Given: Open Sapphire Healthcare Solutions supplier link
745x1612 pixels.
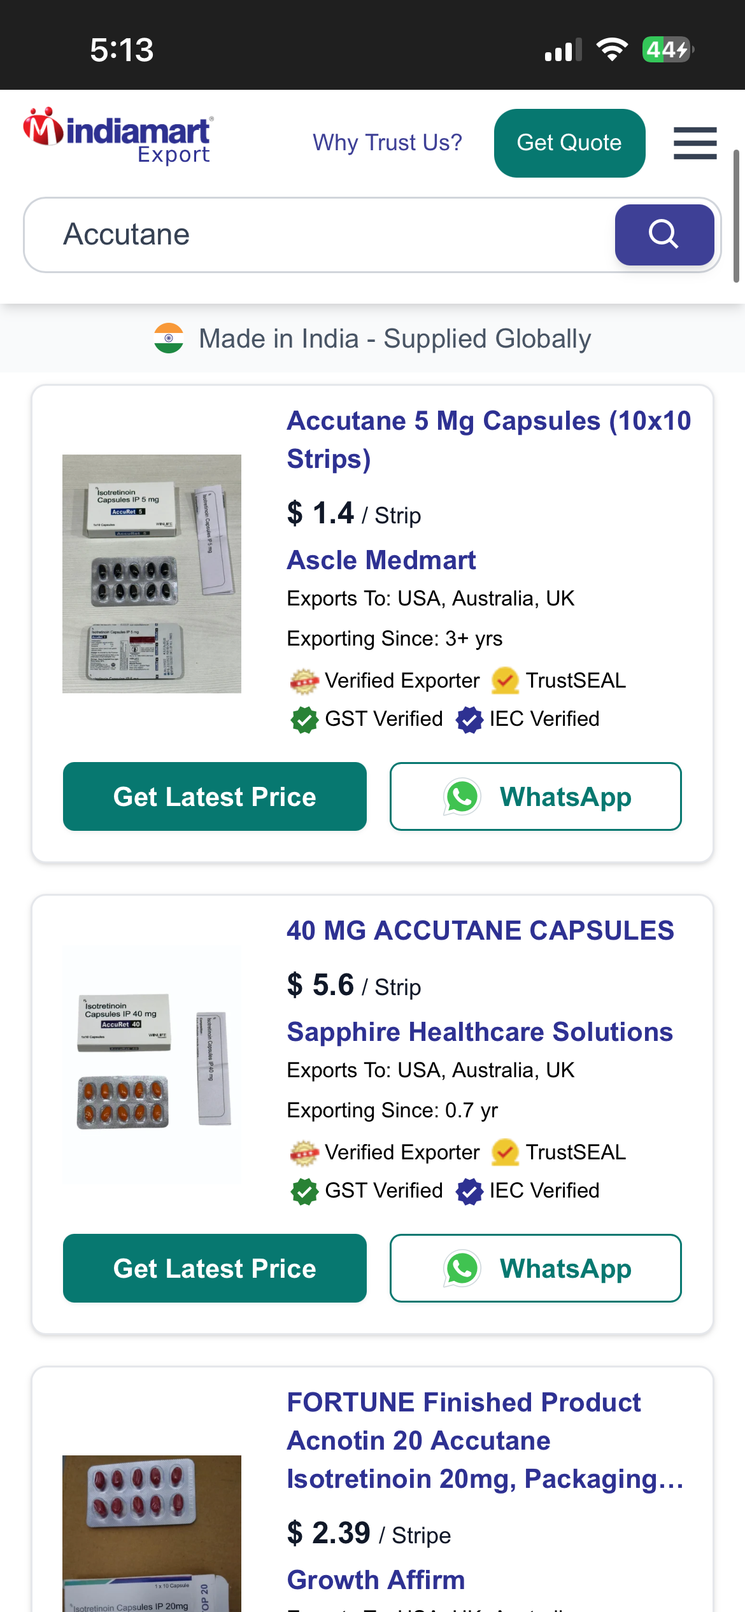Looking at the screenshot, I should click(479, 1032).
